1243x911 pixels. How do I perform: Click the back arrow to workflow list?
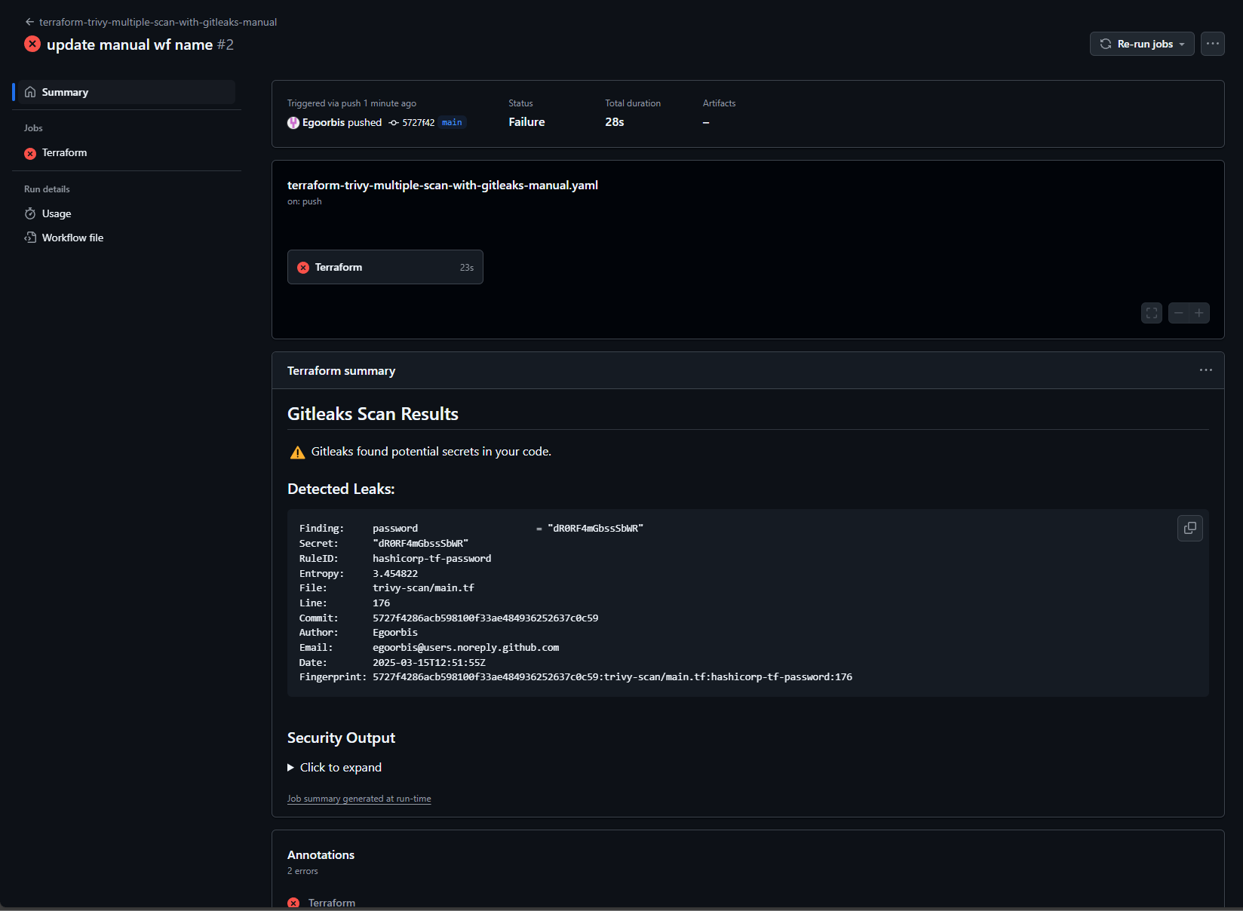point(29,22)
